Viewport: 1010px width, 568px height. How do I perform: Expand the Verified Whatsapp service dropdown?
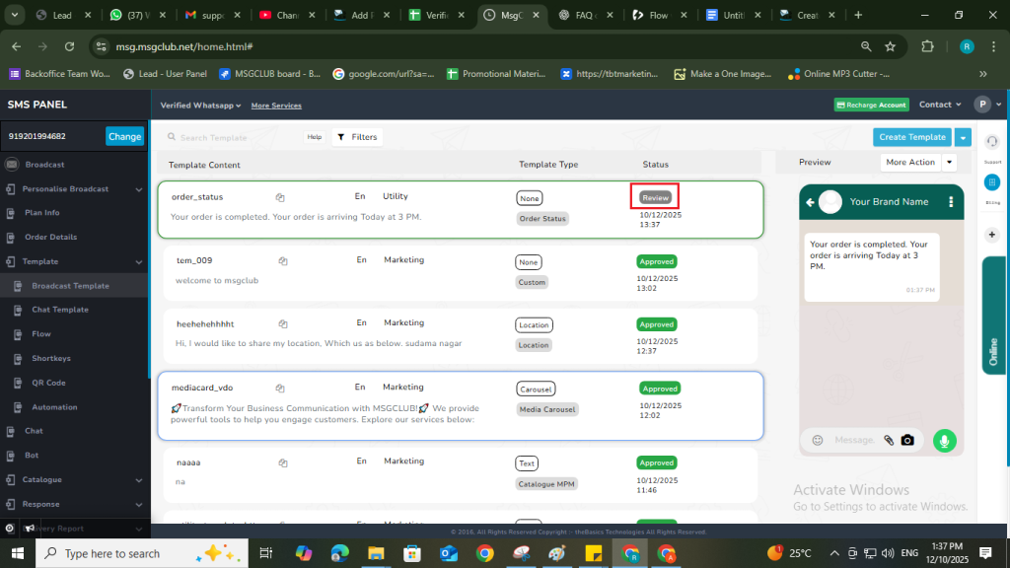[x=242, y=106]
